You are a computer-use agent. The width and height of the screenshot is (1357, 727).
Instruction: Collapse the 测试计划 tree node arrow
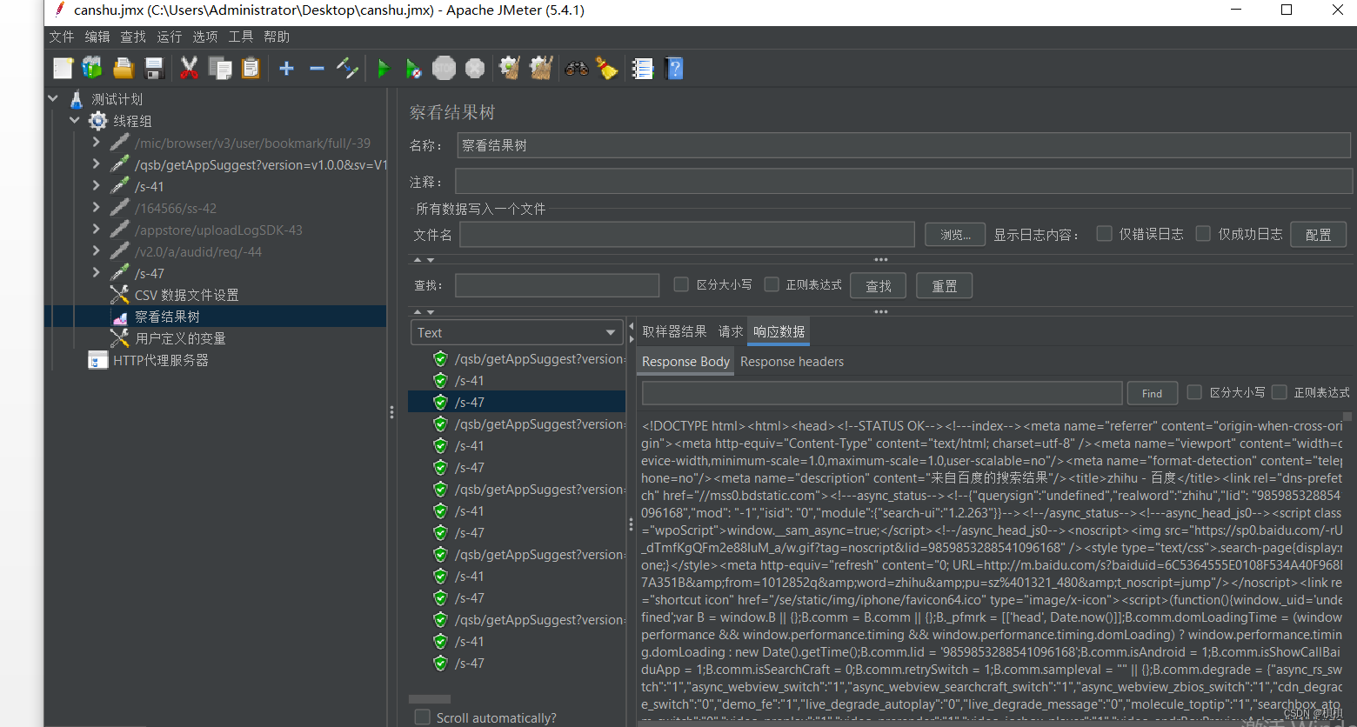[54, 98]
